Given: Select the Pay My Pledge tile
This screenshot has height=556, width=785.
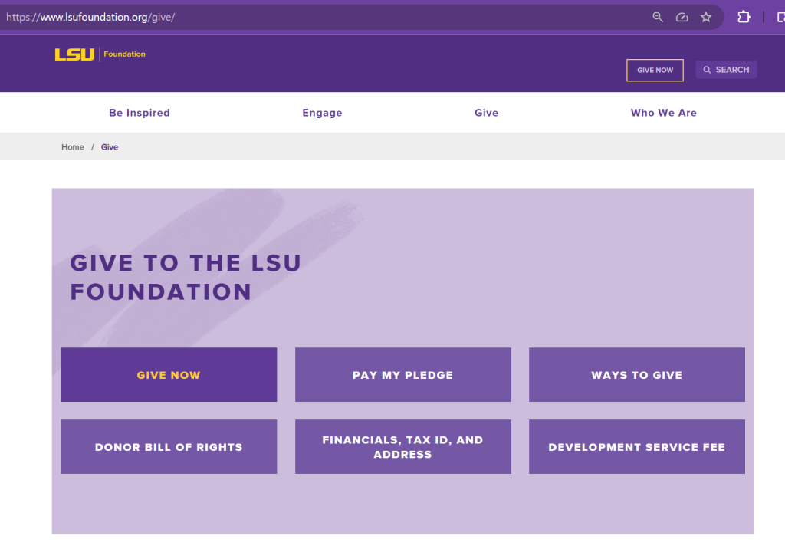Looking at the screenshot, I should click(x=402, y=375).
